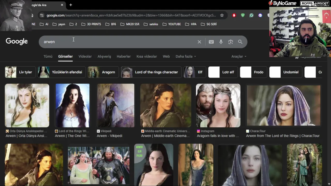
Task: Click the google.com address bar URL
Action: click(x=131, y=15)
